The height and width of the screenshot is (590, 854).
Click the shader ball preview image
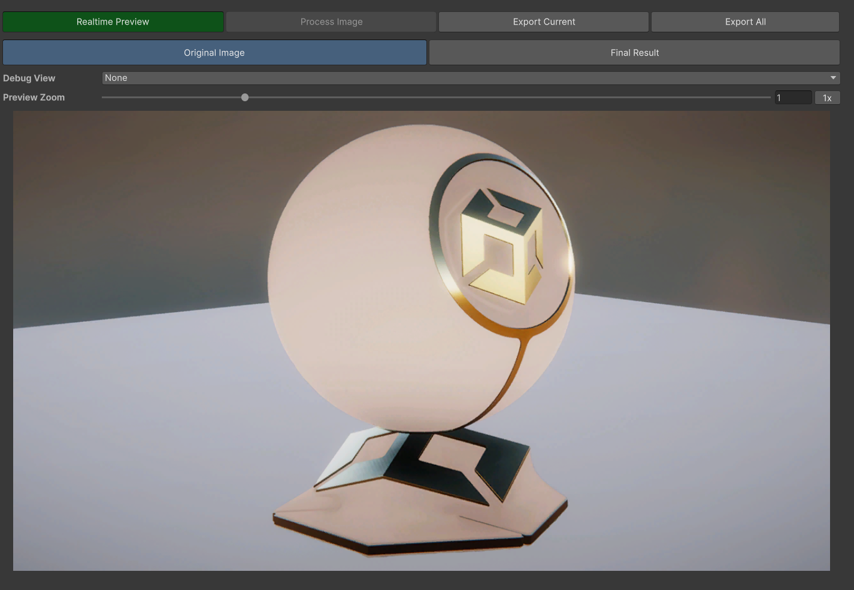(422, 341)
